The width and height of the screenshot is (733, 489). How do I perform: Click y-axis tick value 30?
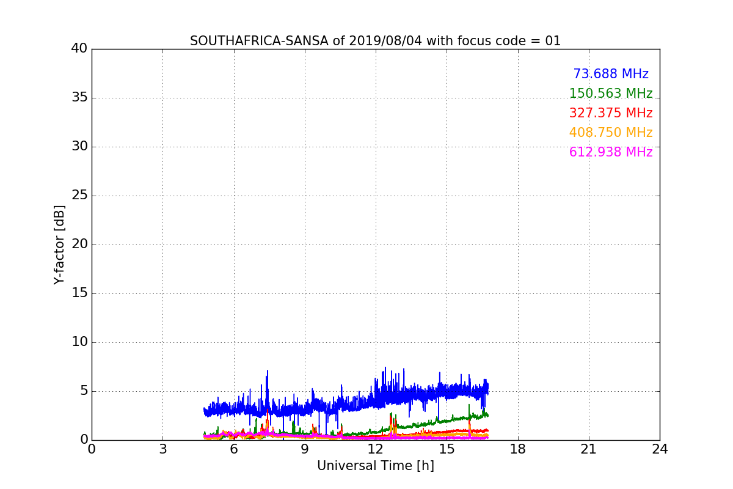pyautogui.click(x=79, y=147)
